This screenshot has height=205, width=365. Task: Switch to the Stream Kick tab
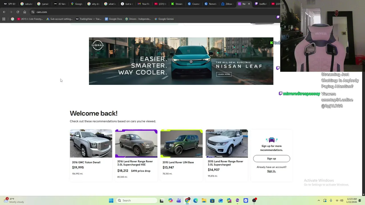tap(177, 4)
